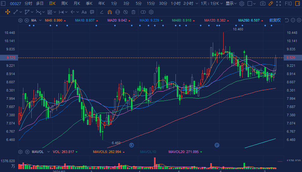Click the zoom in plus icon
Viewport: 302px width, 172px height.
299,20
